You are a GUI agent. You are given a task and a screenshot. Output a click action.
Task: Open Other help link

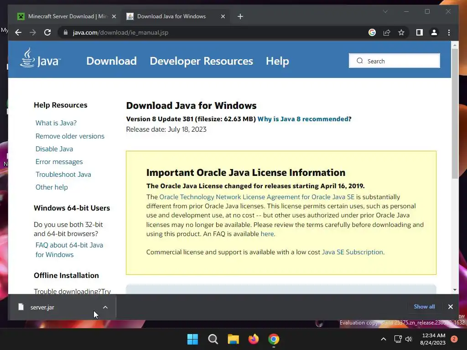52,187
